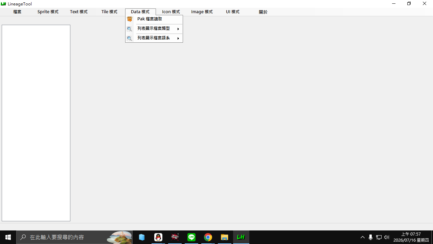Minimize the LineageTool window
This screenshot has height=244, width=433.
pyautogui.click(x=394, y=4)
